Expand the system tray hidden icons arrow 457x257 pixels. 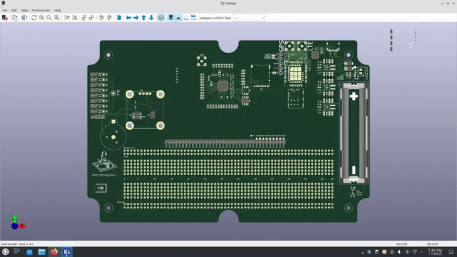point(422,252)
